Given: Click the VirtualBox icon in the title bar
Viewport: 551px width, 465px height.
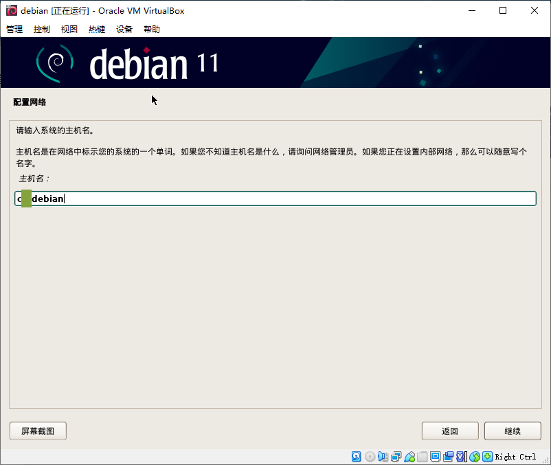Looking at the screenshot, I should (11, 10).
